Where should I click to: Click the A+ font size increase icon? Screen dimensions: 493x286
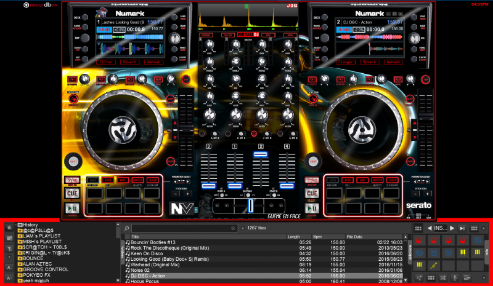tap(9, 278)
